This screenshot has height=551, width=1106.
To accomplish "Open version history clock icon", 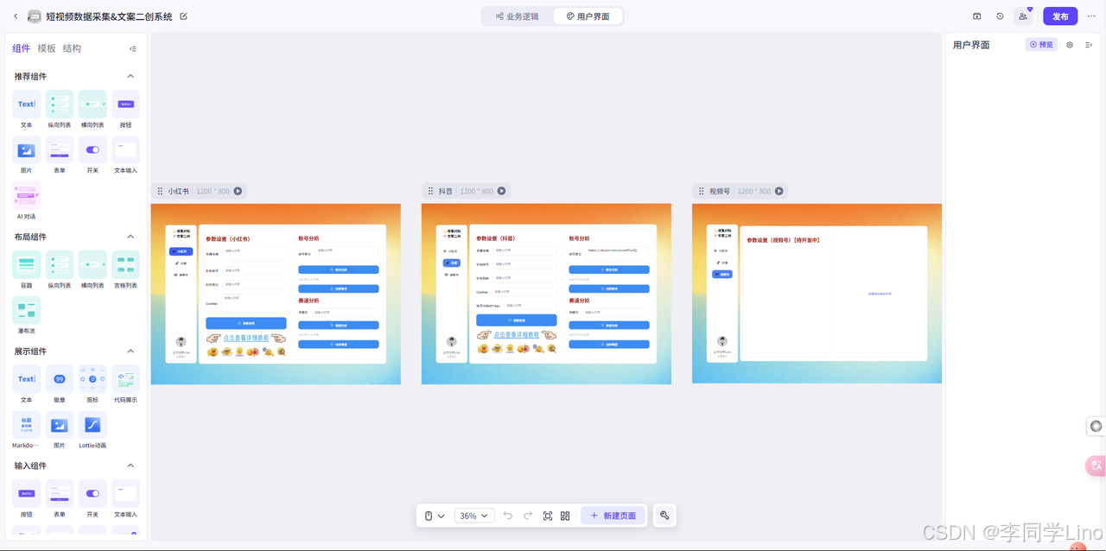I will point(1000,16).
